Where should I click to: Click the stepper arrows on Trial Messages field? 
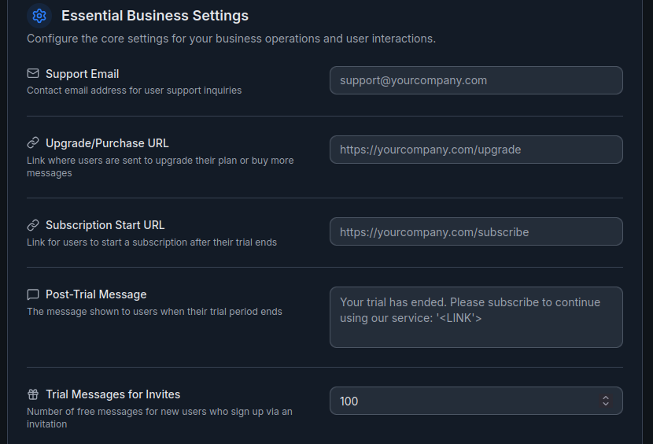pyautogui.click(x=606, y=401)
